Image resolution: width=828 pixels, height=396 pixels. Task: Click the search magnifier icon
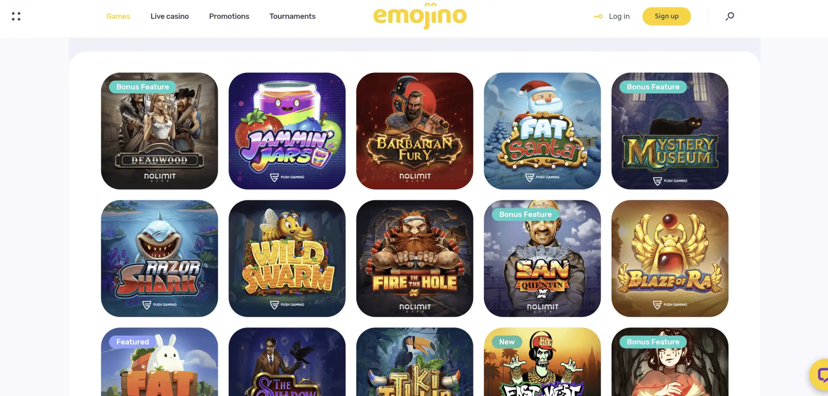(x=730, y=16)
